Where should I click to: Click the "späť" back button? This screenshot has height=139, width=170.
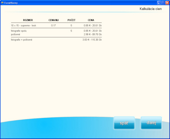pos(124,123)
